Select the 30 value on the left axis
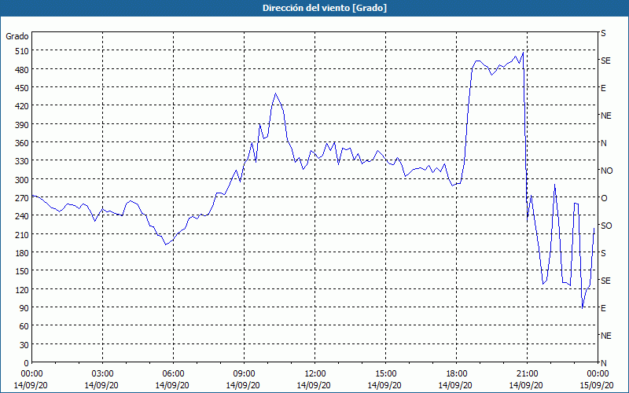 click(x=24, y=345)
